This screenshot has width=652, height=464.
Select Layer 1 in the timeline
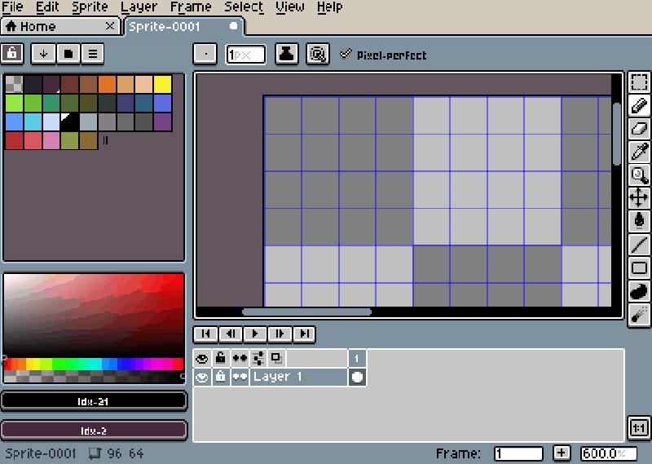tap(298, 377)
